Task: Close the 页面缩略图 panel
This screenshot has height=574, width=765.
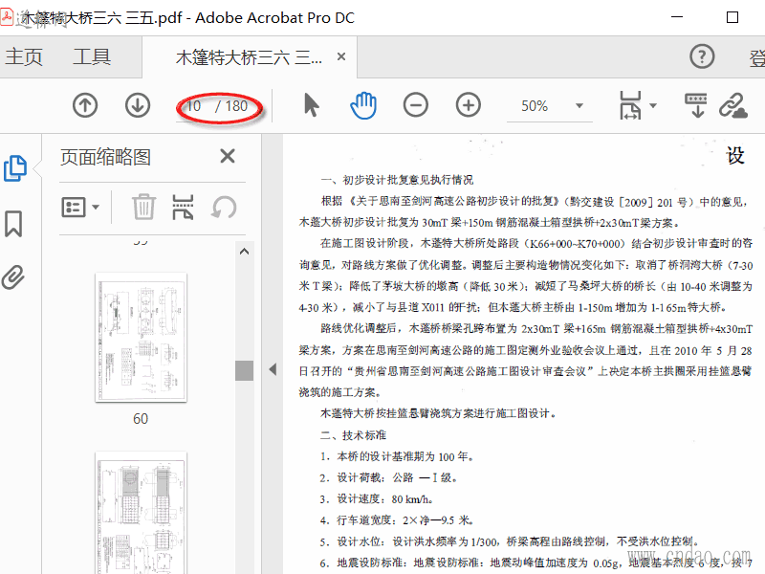Action: (x=228, y=156)
